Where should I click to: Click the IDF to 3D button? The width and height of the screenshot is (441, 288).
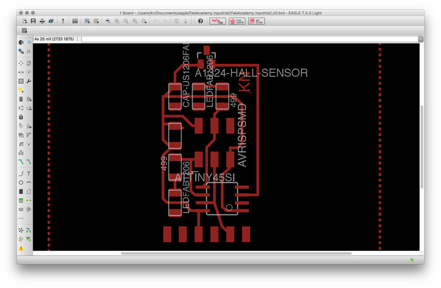[256, 21]
